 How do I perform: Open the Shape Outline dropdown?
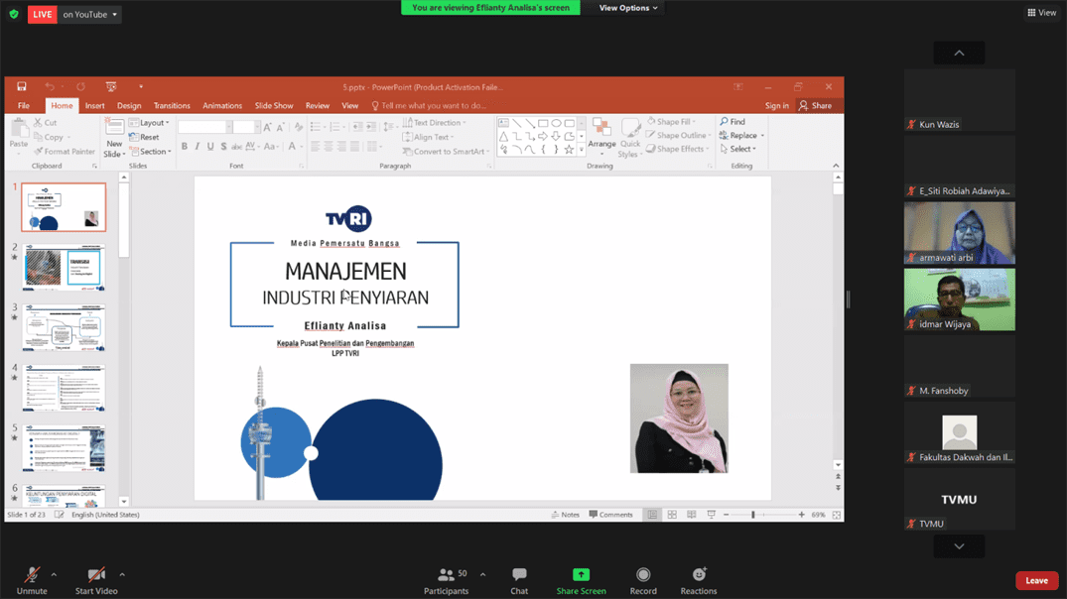pos(678,135)
